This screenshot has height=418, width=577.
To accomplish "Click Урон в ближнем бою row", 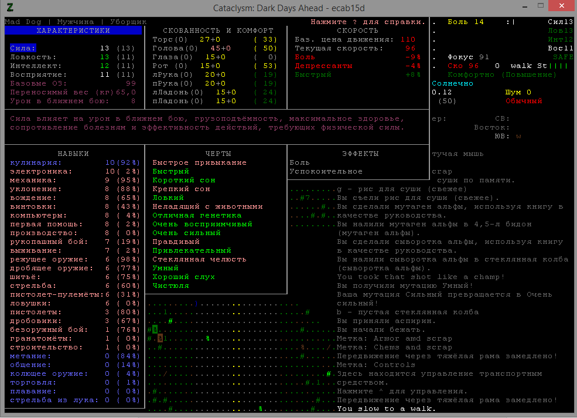I will [73, 101].
